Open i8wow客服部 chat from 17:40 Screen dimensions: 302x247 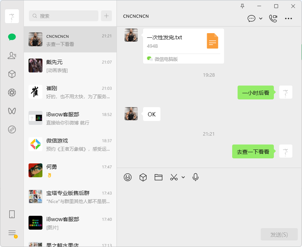click(70, 223)
